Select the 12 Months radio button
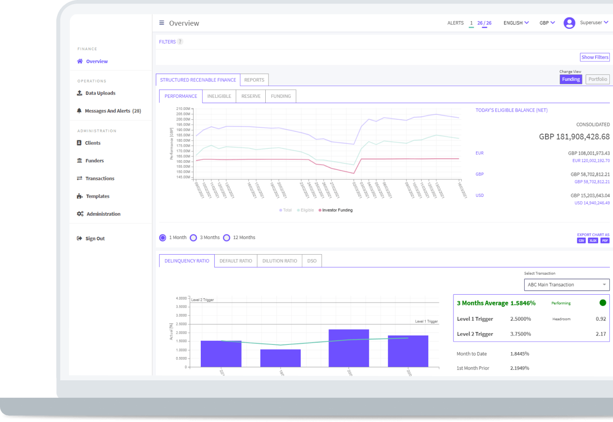This screenshot has height=422, width=613. 227,238
